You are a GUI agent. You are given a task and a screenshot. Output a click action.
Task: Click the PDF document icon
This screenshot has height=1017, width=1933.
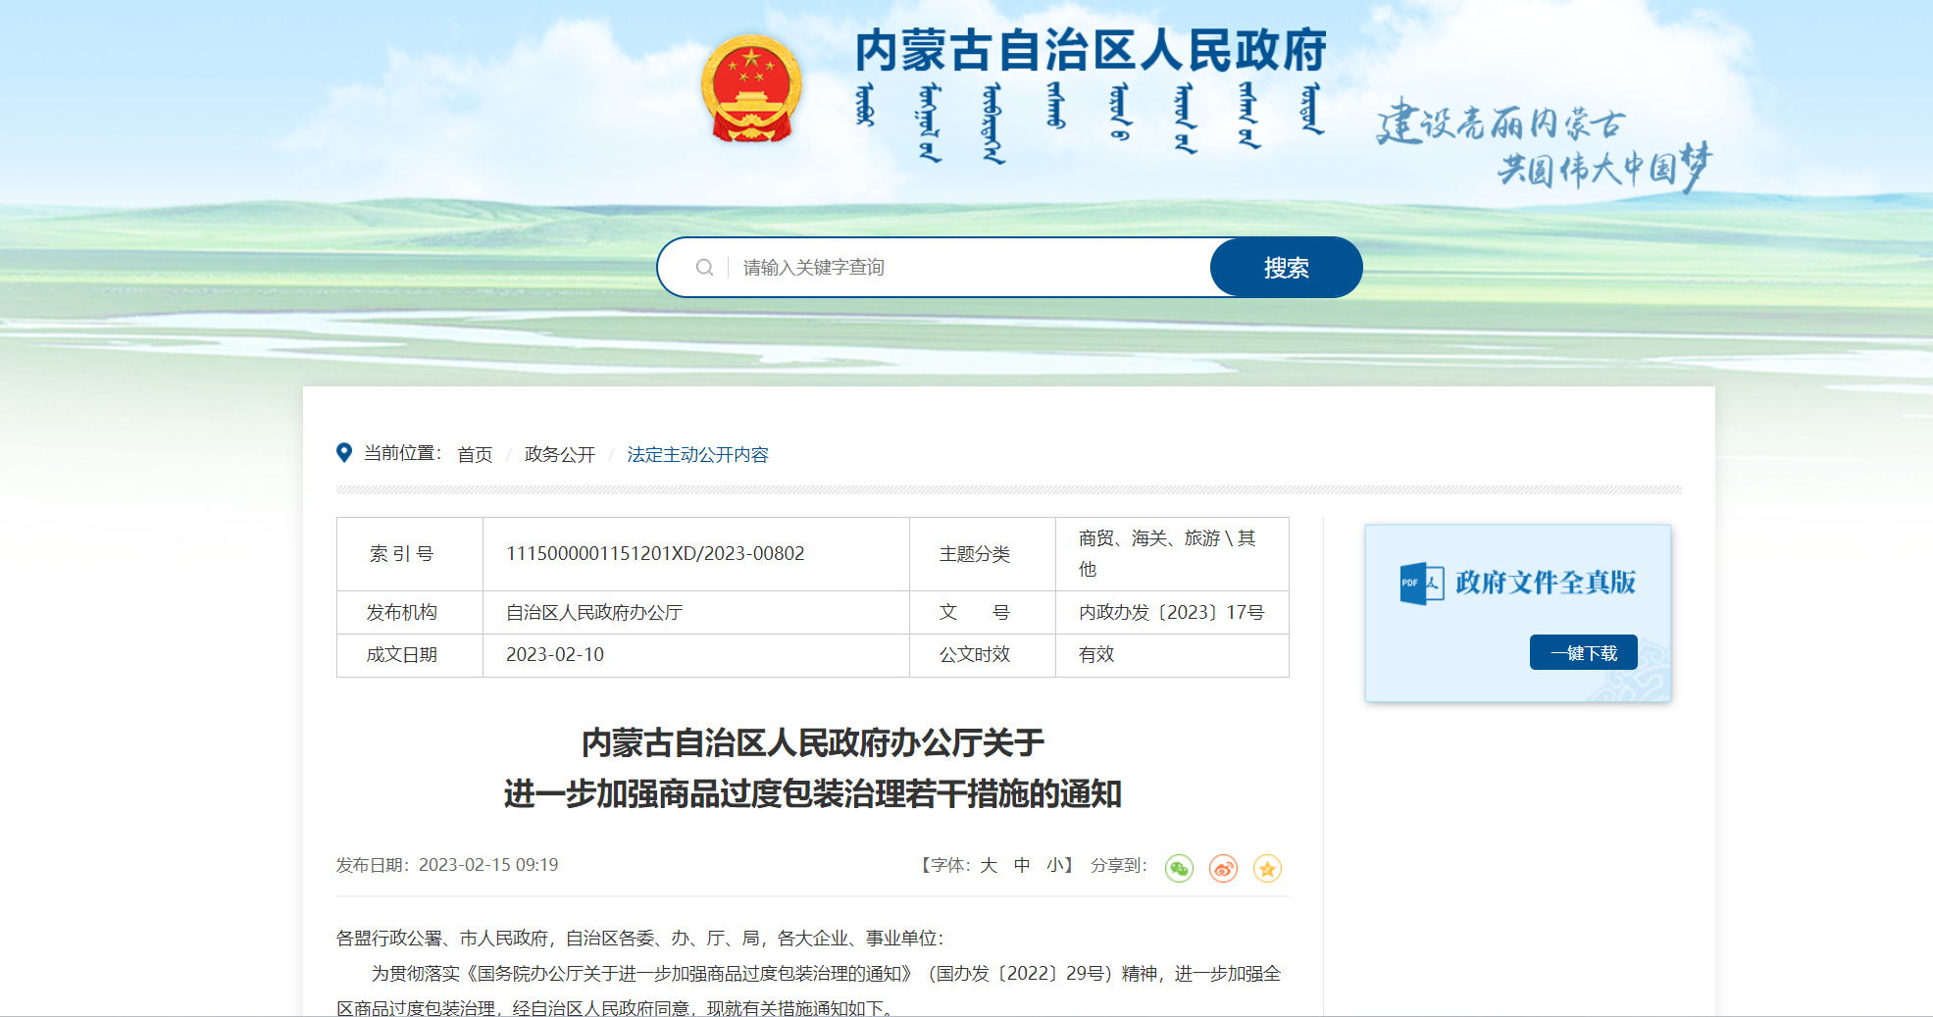click(x=1421, y=584)
